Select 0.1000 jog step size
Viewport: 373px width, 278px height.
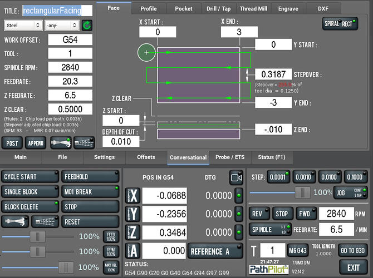355,177
